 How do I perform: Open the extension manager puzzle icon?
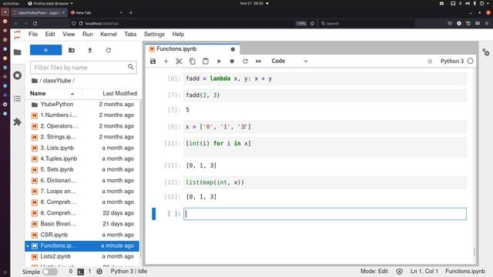tap(17, 122)
